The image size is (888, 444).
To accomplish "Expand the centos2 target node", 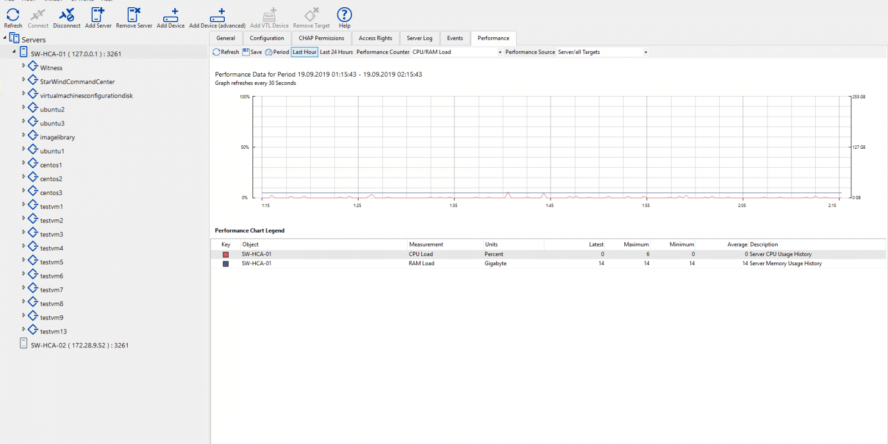I will (x=23, y=176).
